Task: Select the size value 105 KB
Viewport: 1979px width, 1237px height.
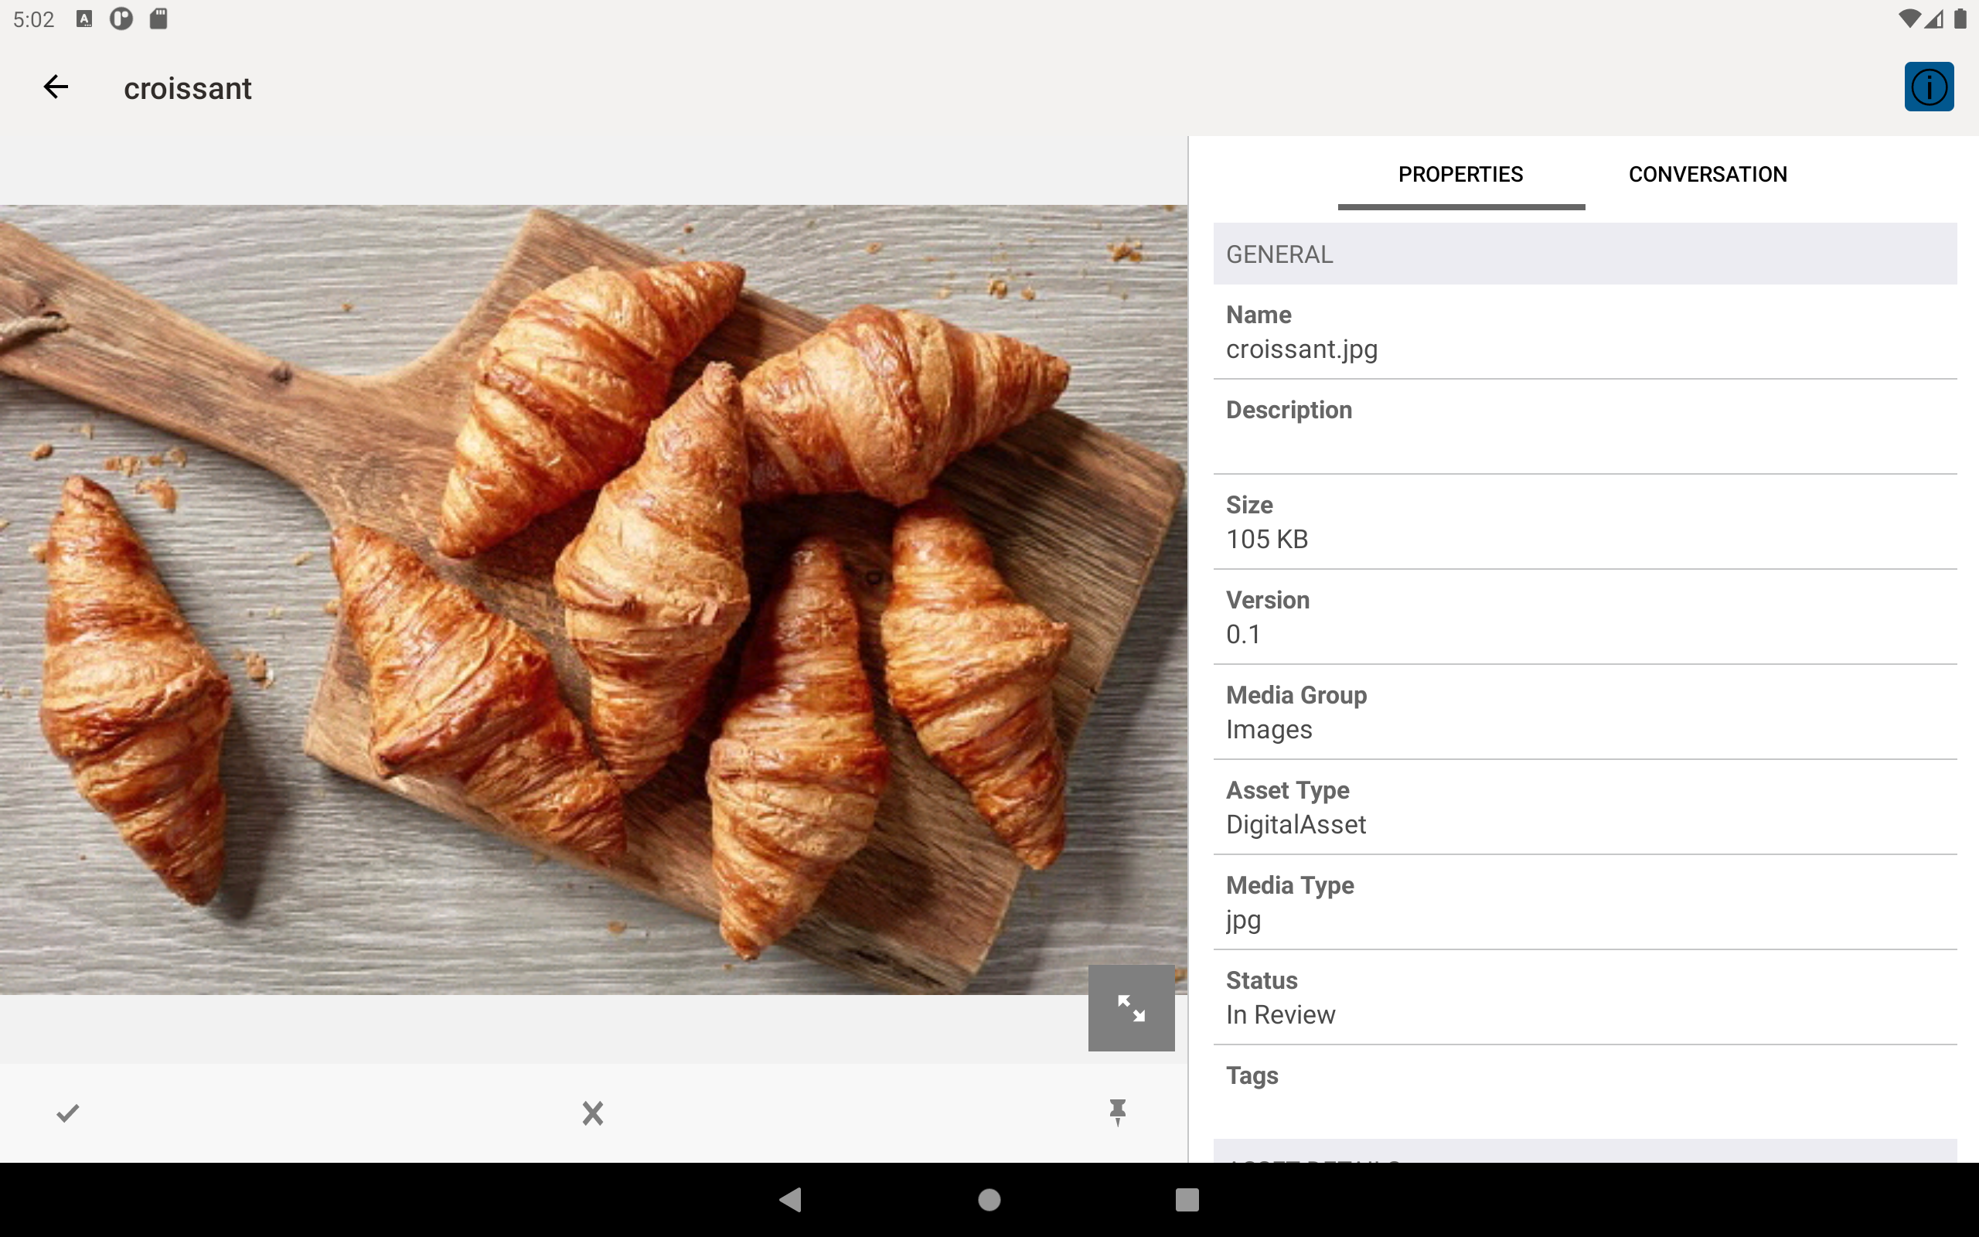Action: (1267, 539)
